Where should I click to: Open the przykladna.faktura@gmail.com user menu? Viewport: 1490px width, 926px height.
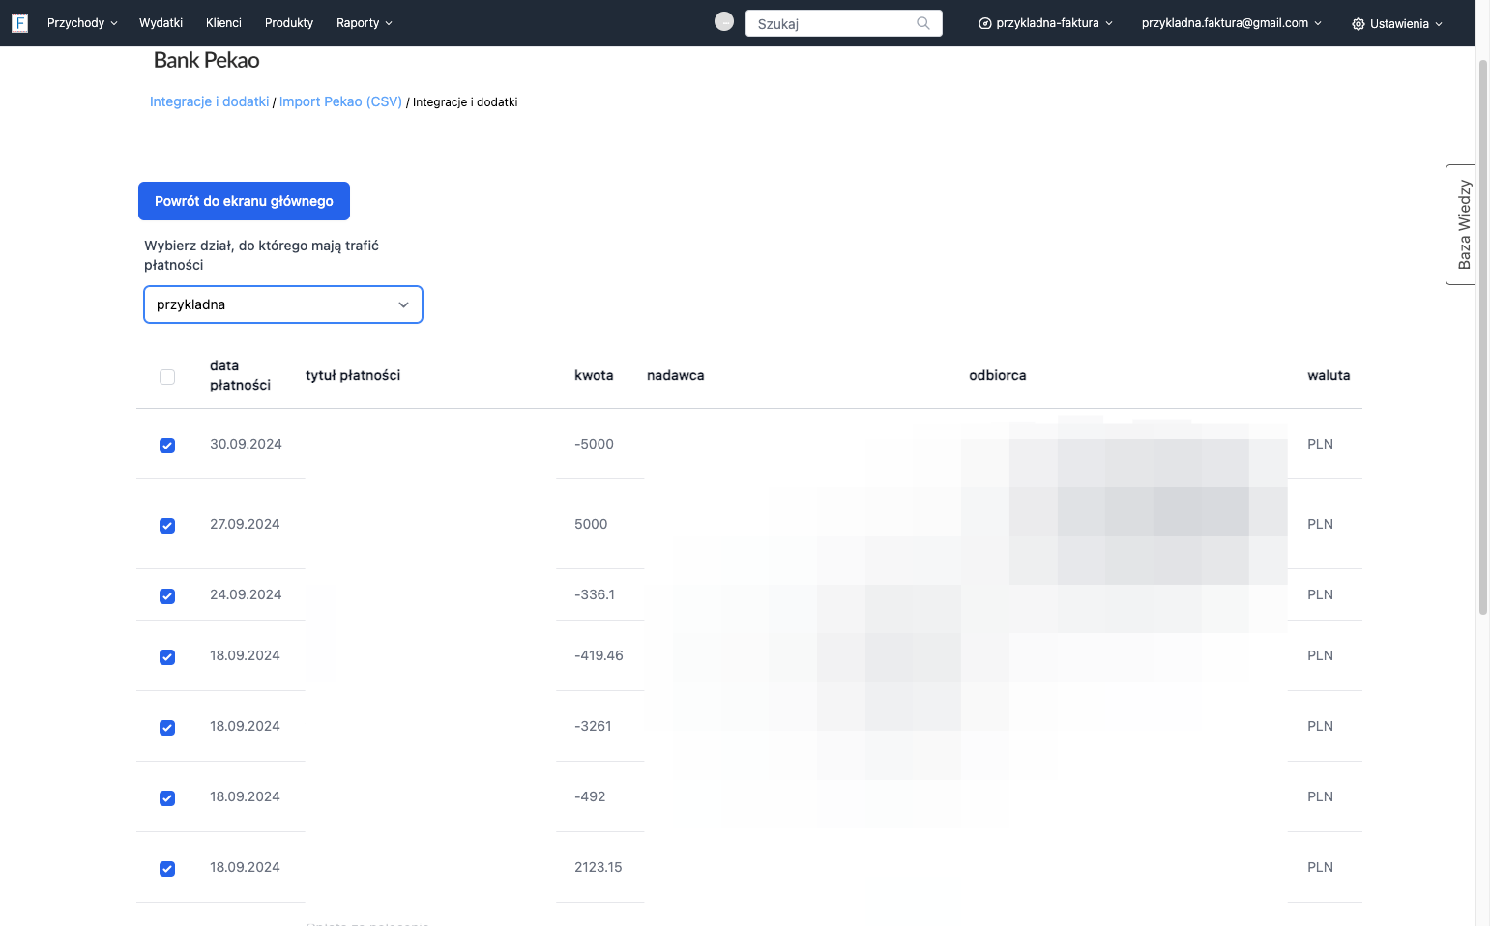pyautogui.click(x=1231, y=23)
